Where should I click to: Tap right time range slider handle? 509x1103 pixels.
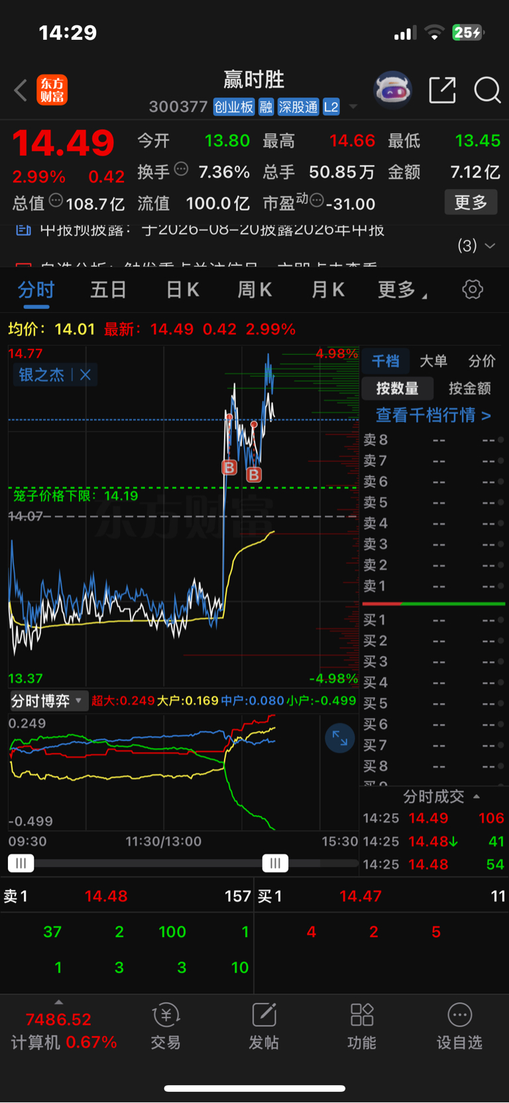[275, 863]
